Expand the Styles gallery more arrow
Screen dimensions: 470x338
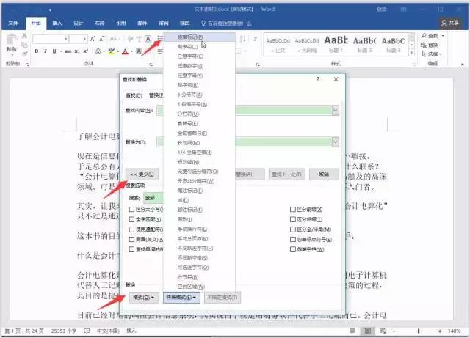tap(412, 53)
